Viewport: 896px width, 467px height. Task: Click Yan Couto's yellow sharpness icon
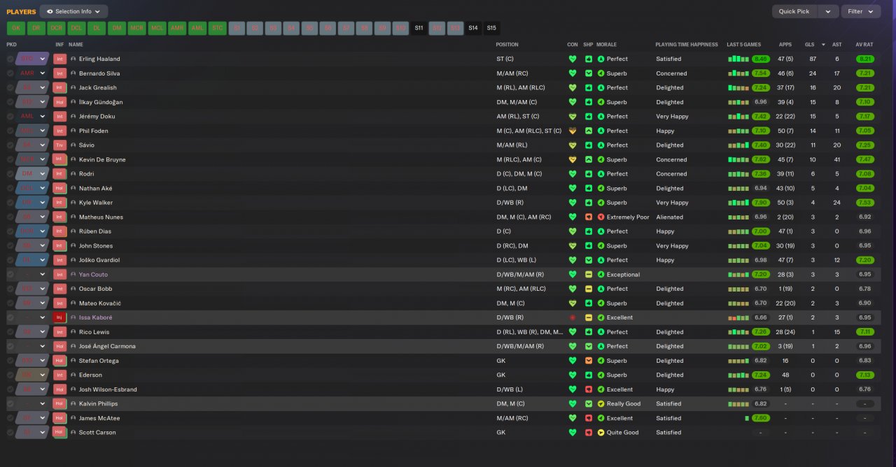click(589, 274)
